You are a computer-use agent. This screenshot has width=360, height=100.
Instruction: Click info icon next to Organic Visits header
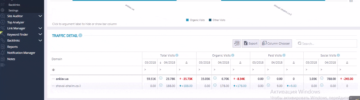(233, 55)
